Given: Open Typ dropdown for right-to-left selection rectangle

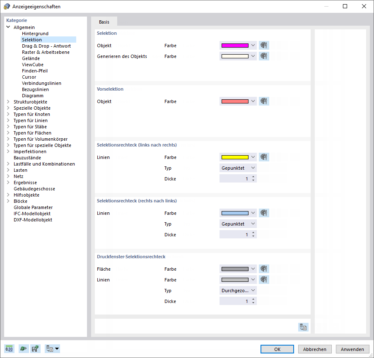Looking at the screenshot, I should pyautogui.click(x=238, y=224).
